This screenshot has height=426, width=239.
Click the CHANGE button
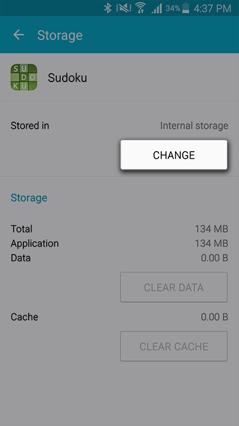coord(174,155)
